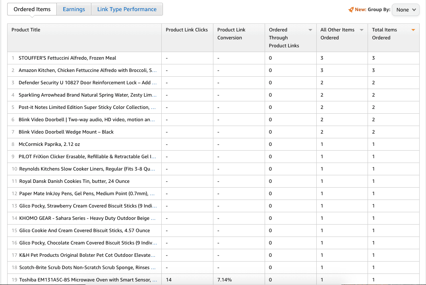Image resolution: width=426 pixels, height=285 pixels.
Task: Expand truncated Sparkling Arrowhead Spring Water title
Action: tap(154, 96)
